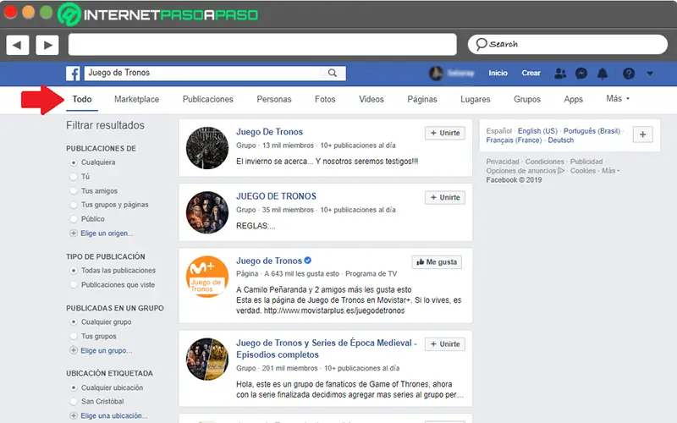This screenshot has width=677, height=423.
Task: Select the San Cristóbal radio button
Action: pyautogui.click(x=74, y=401)
